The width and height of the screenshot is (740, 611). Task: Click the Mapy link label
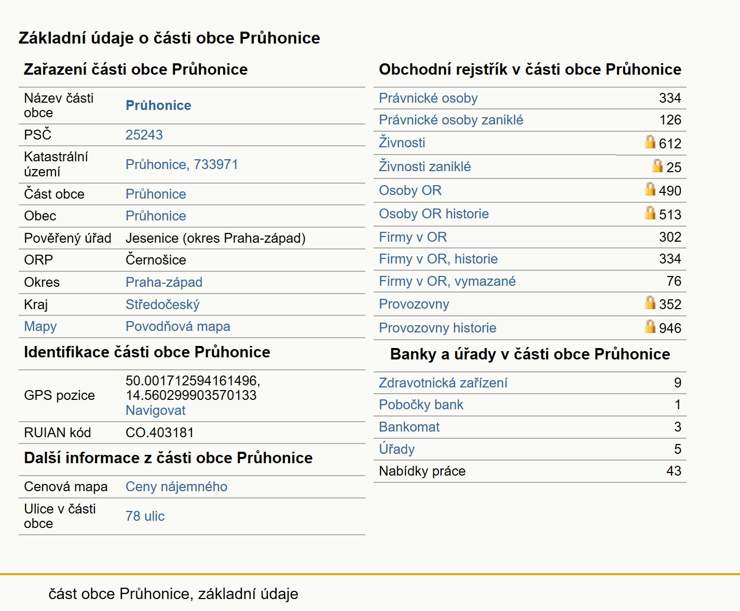(40, 326)
